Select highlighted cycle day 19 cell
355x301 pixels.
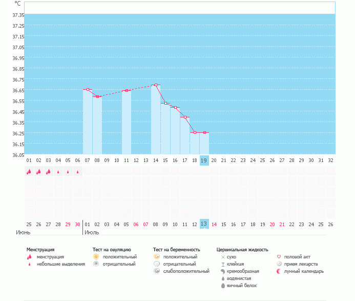204,160
